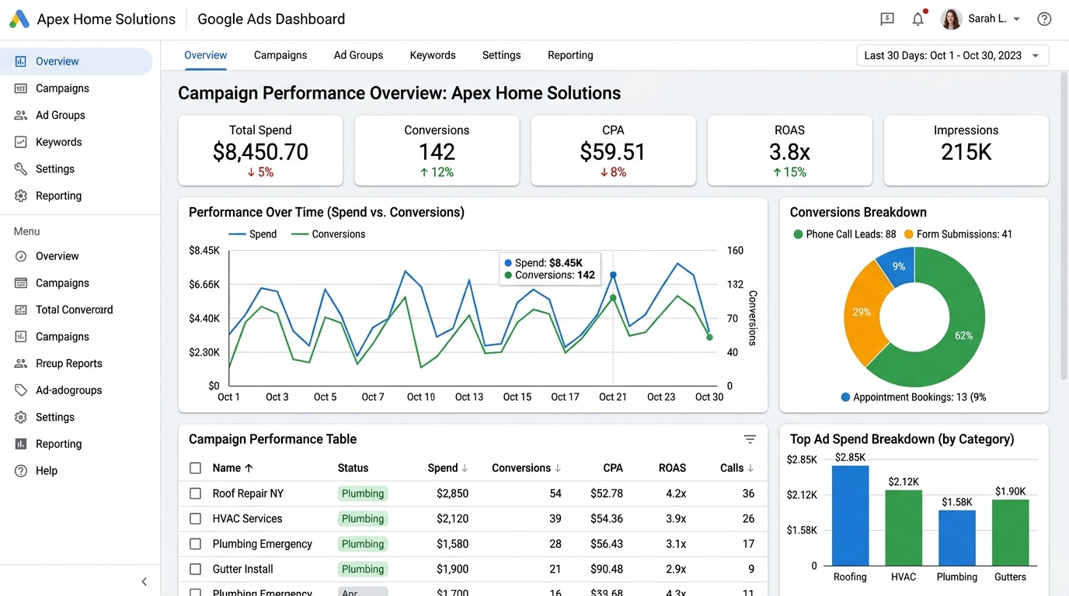Click the Total Spend metric card
1069x596 pixels.
coord(260,151)
